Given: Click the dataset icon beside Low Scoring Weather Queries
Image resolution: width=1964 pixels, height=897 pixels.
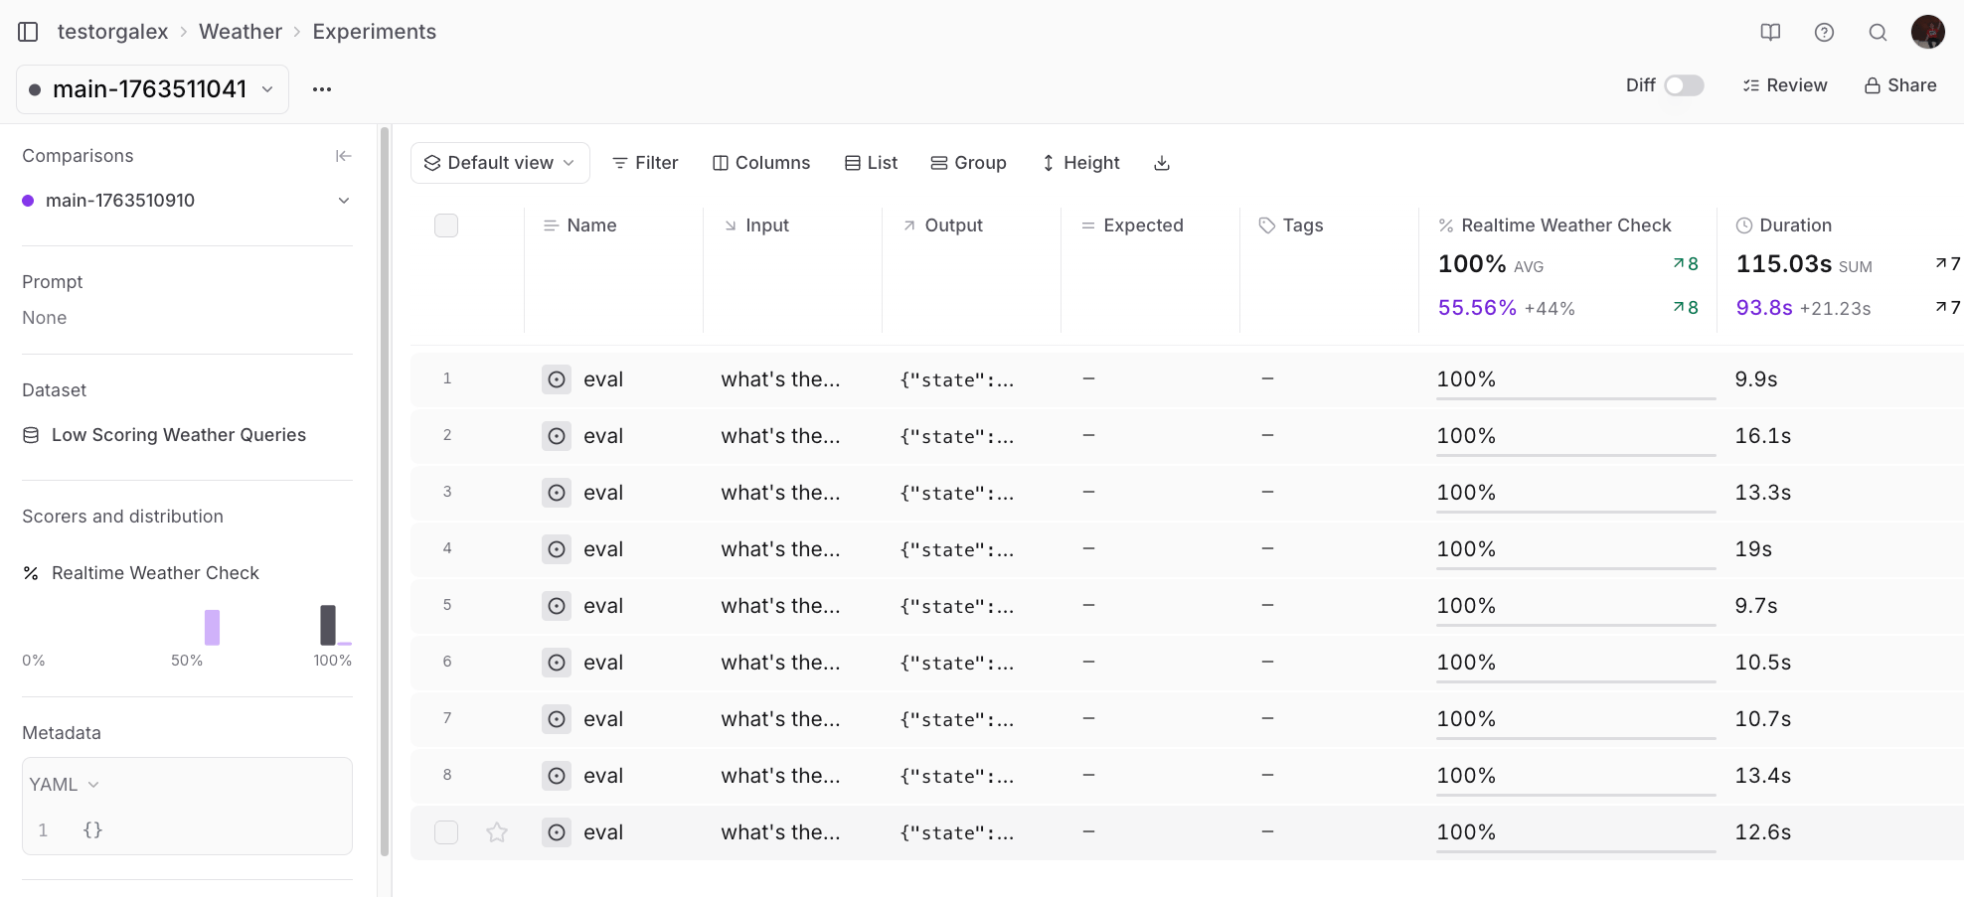Looking at the screenshot, I should 31,435.
